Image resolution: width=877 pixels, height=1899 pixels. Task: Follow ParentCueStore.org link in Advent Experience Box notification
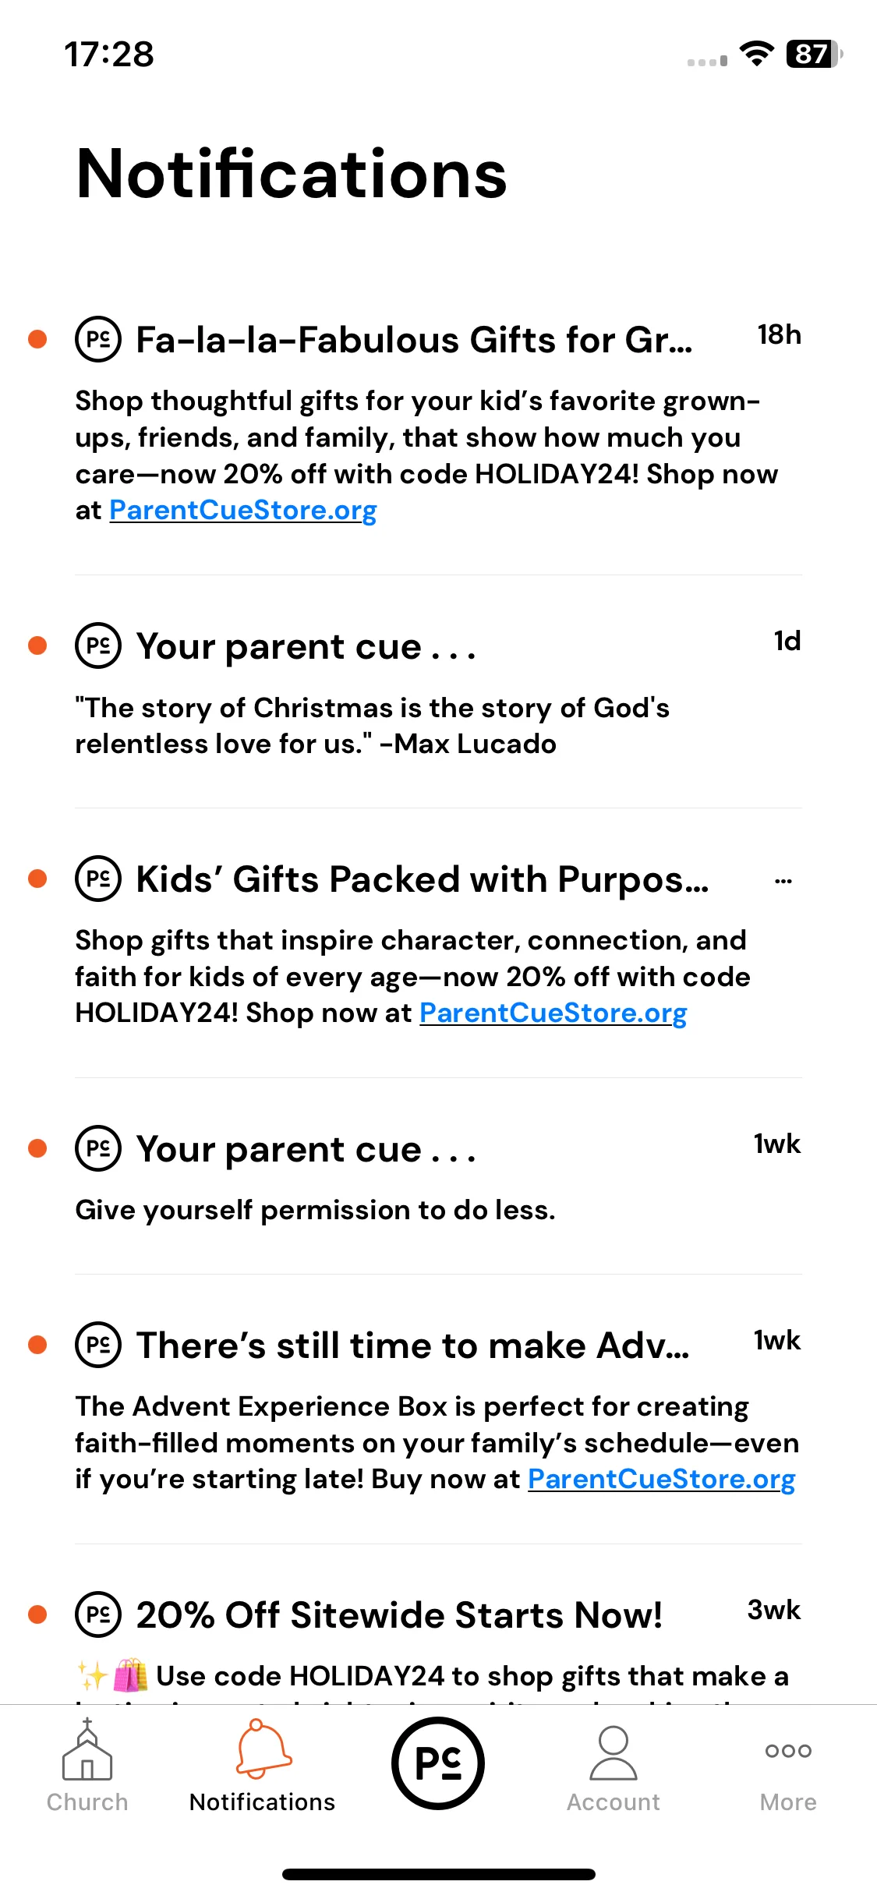[x=662, y=1479]
